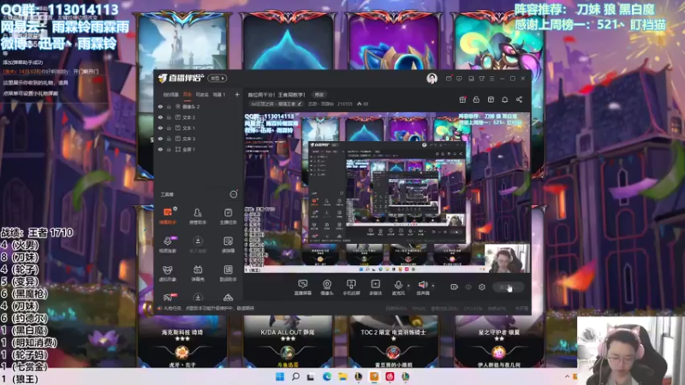This screenshot has width=685, height=385.
Task: Hide the 全屏 1 source via eye icon
Action: tap(160, 149)
